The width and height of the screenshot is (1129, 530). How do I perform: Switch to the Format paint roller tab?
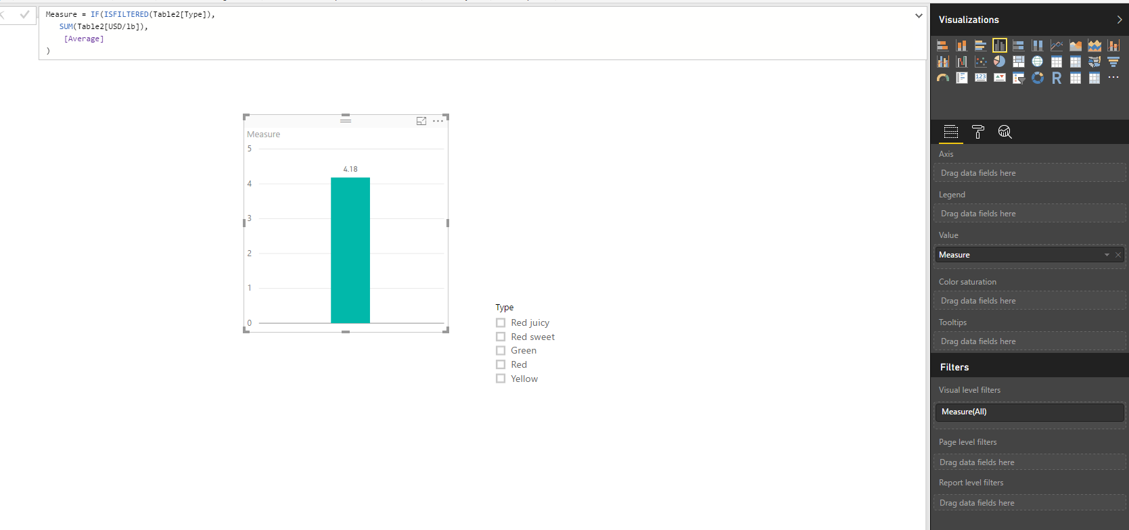[978, 132]
